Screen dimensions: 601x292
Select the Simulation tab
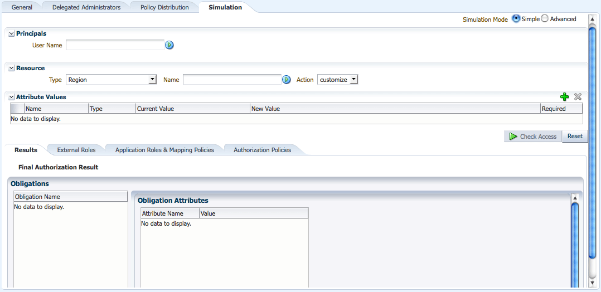(225, 7)
